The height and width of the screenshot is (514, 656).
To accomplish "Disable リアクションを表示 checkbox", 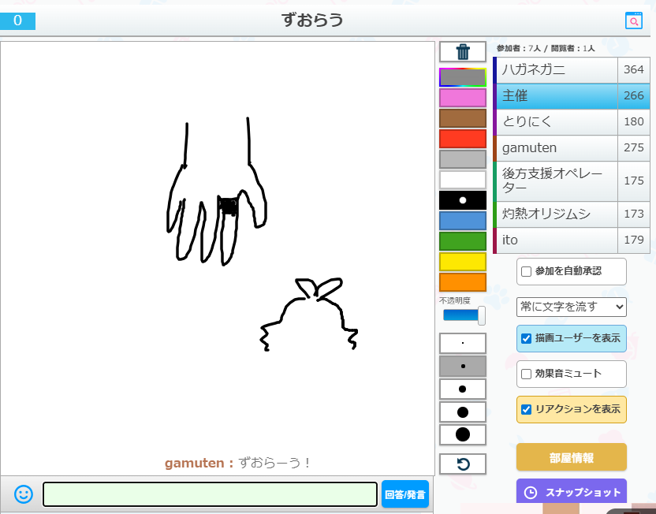I will tap(527, 409).
